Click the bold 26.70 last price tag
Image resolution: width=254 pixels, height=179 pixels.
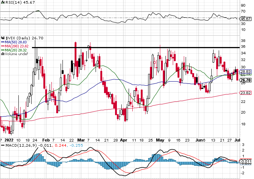point(246,80)
